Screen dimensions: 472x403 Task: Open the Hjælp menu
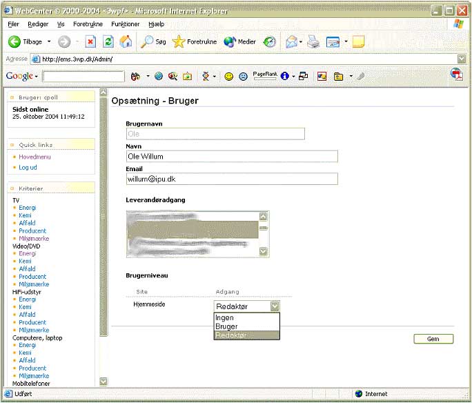(156, 24)
